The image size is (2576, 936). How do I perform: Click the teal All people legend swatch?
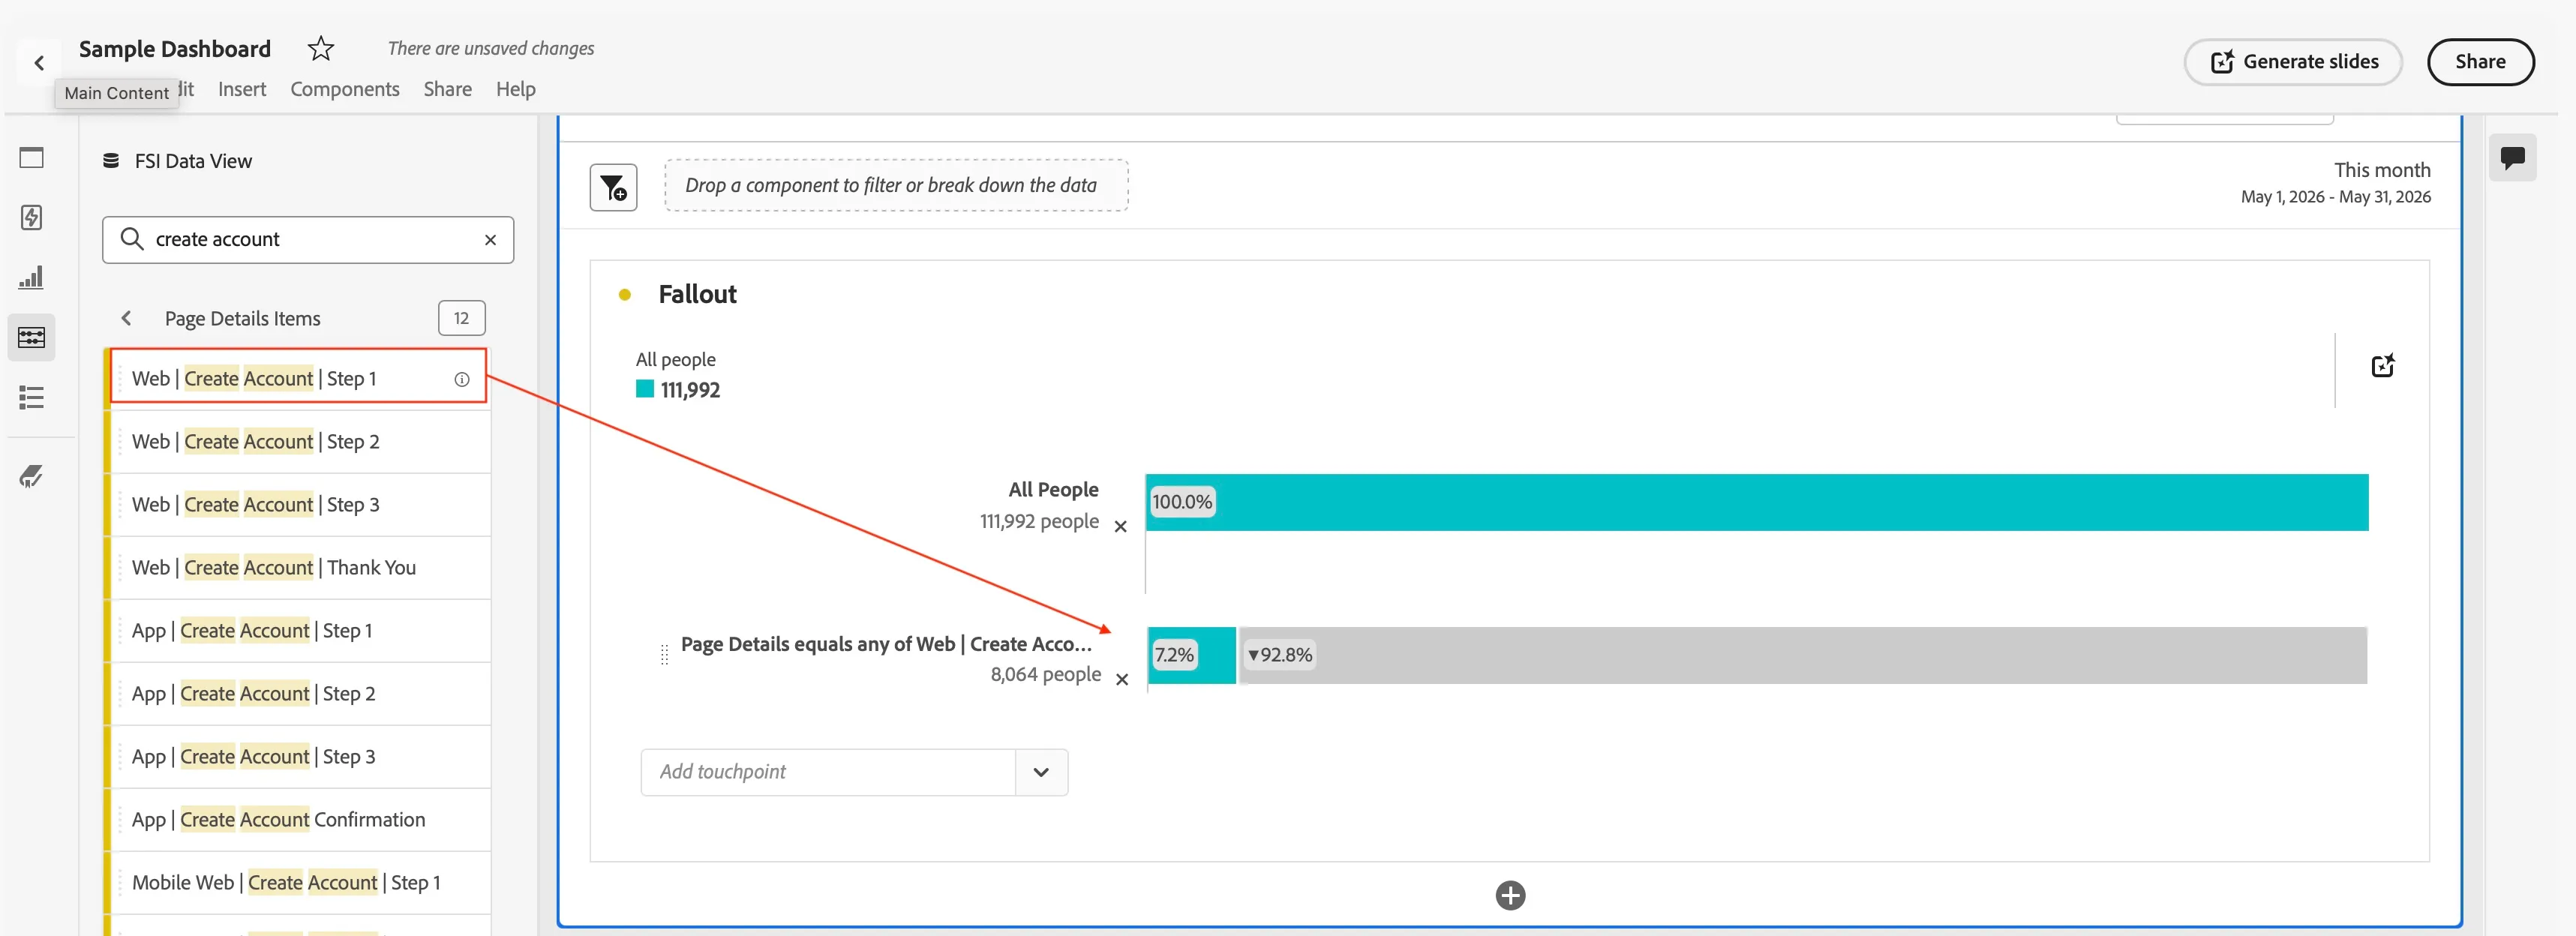(645, 389)
